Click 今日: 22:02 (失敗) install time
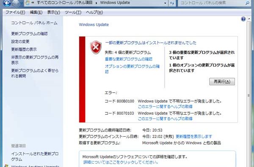 [x=158, y=137]
